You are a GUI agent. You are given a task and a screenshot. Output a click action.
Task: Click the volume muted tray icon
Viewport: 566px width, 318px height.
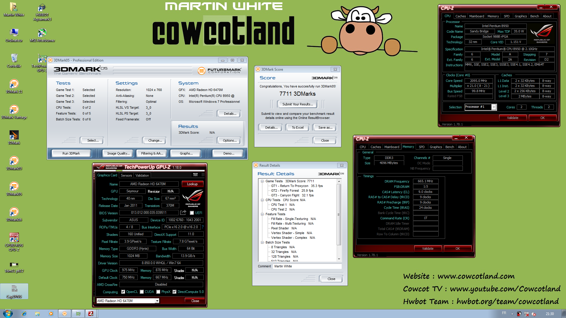pyautogui.click(x=534, y=314)
